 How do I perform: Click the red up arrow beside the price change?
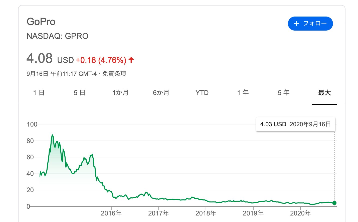131,60
